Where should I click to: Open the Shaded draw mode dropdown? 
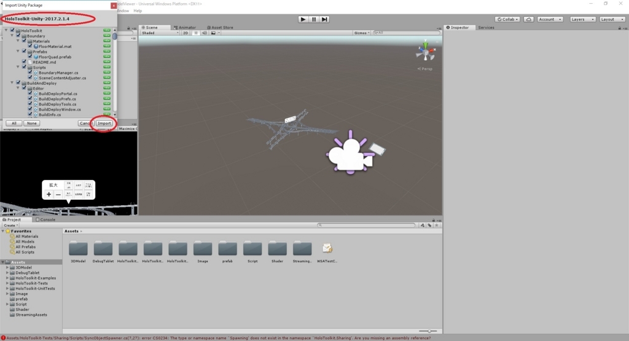[x=160, y=33]
